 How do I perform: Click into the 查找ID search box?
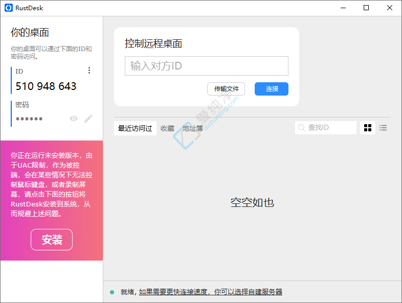[330, 128]
